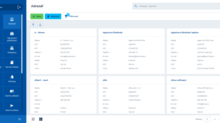Open the Filtrovat filter panel

(71, 16)
